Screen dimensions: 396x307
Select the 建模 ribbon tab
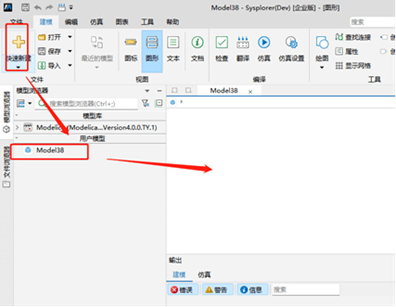point(46,22)
